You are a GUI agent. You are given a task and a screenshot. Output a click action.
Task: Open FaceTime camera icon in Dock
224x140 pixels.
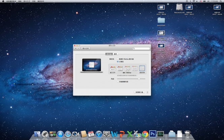75,134
